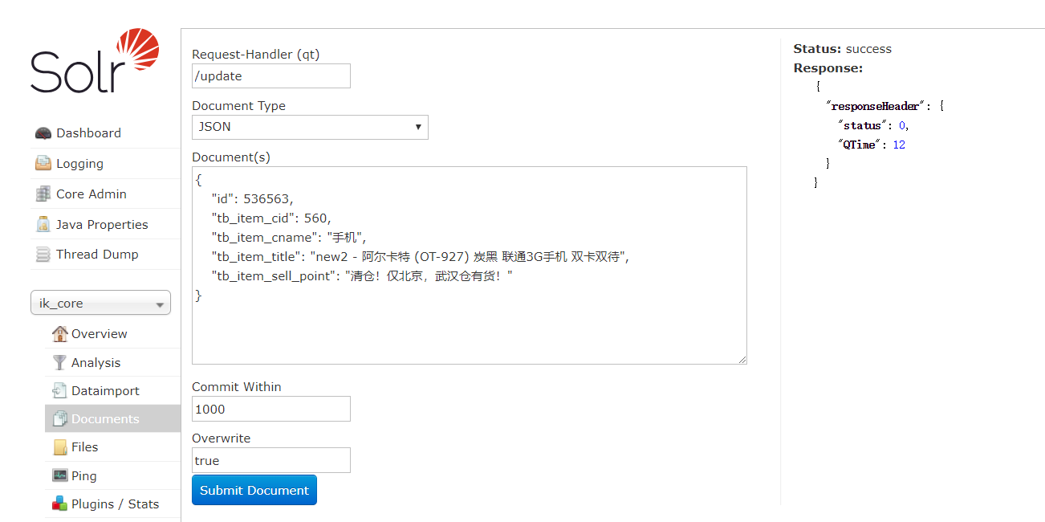The image size is (1045, 522).
Task: Click the Status: success text
Action: [x=843, y=49]
